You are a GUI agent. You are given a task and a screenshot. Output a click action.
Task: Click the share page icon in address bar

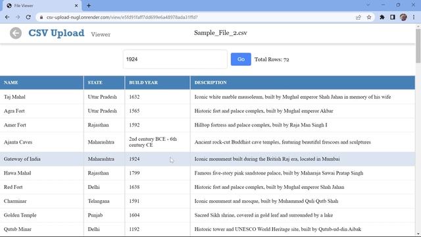coord(358,17)
